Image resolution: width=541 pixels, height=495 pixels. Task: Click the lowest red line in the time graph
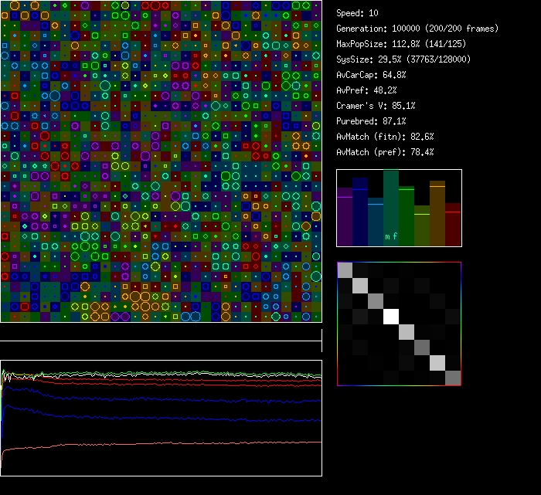155,444
